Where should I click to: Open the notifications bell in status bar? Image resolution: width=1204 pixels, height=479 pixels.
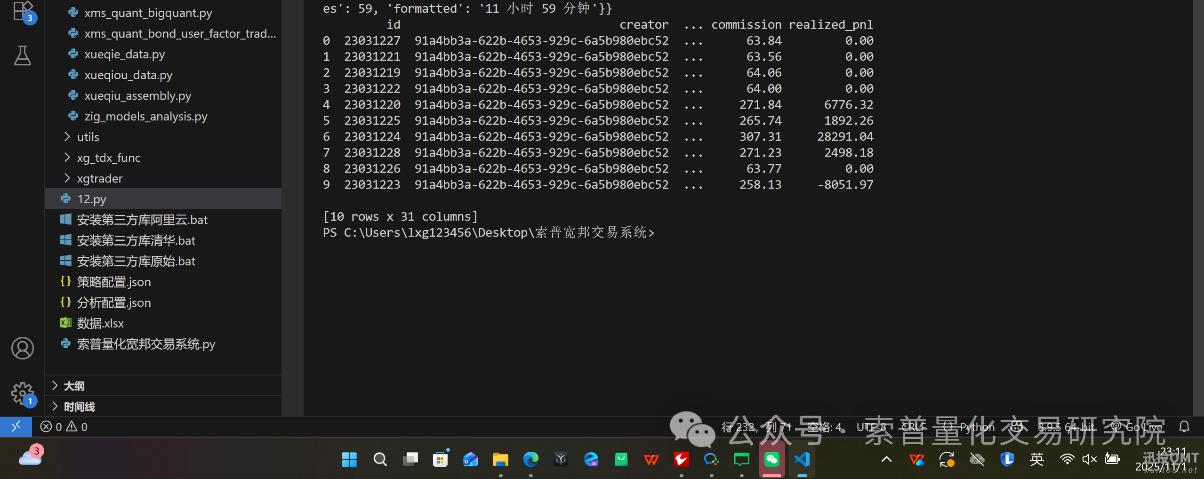click(1184, 426)
